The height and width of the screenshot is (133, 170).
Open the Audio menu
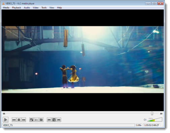coord(27,8)
